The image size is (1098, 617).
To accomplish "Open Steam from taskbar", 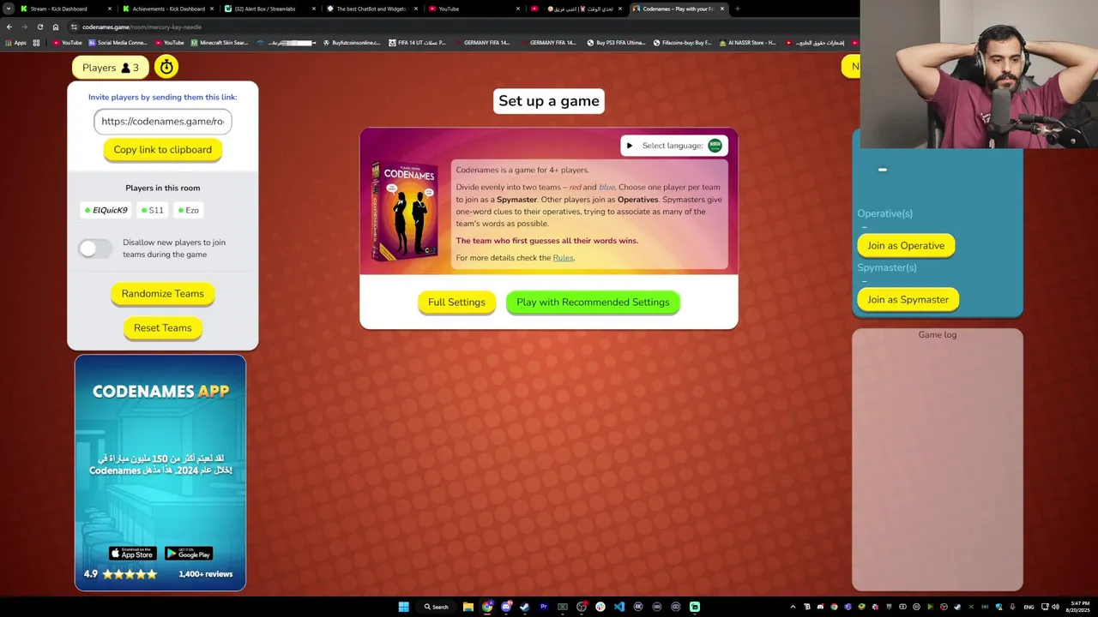I will (525, 607).
